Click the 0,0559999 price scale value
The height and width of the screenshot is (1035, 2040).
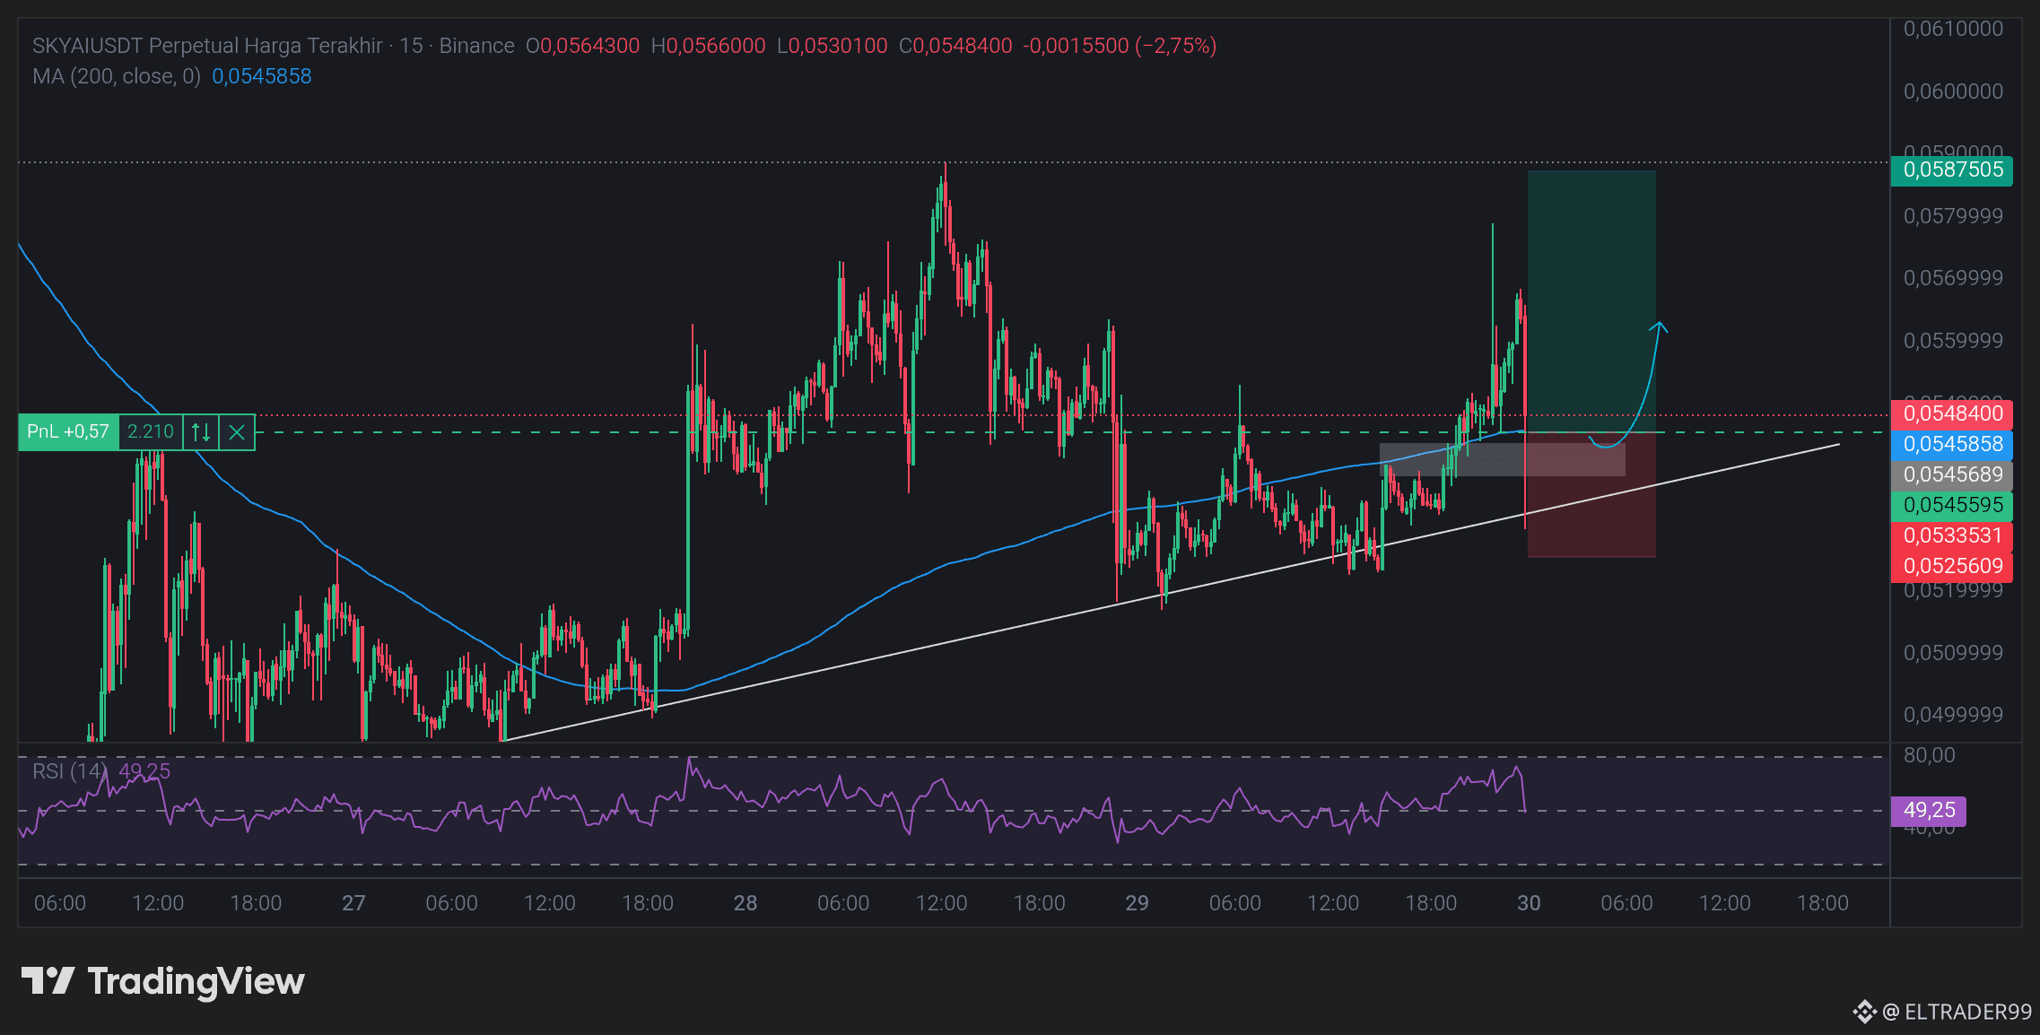[1954, 341]
